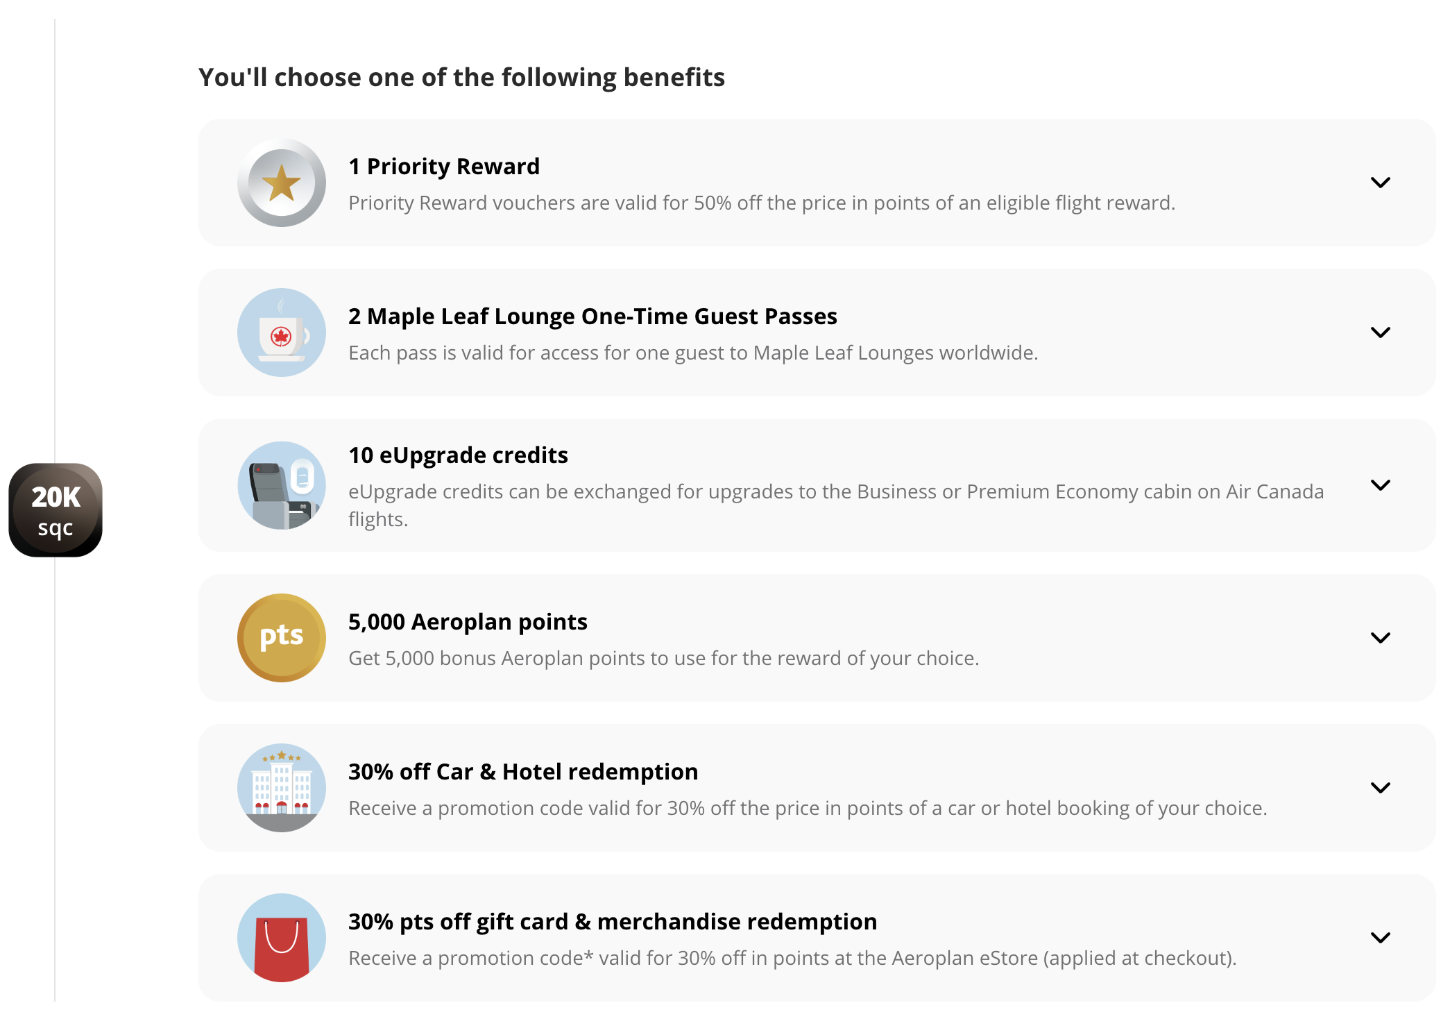Click the 30% pts off gift card title
Screen dimensions: 1450x1019
tap(612, 922)
